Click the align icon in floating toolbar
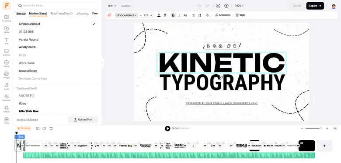The width and height of the screenshot is (341, 163). (x=208, y=46)
